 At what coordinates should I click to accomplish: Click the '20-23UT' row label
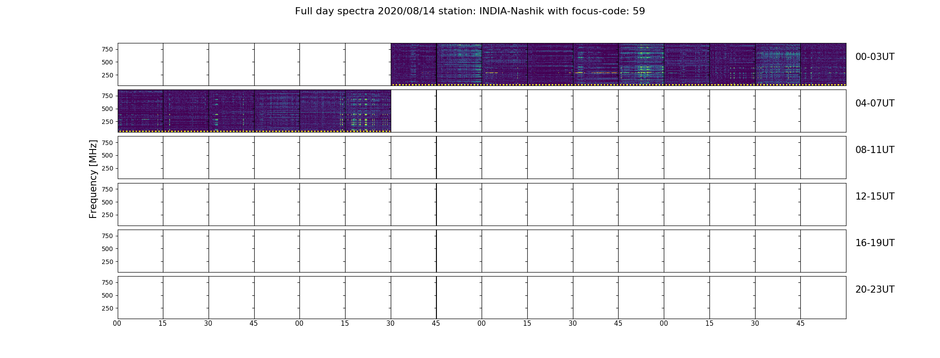point(875,290)
